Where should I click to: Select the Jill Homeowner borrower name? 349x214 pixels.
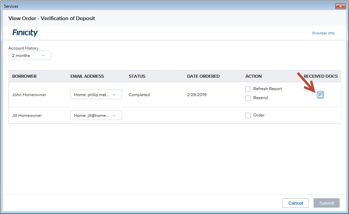coord(27,116)
